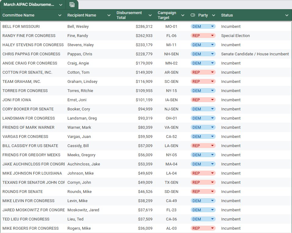
Task: Open REP chip in Cotton, Tom row
Action: [203, 72]
